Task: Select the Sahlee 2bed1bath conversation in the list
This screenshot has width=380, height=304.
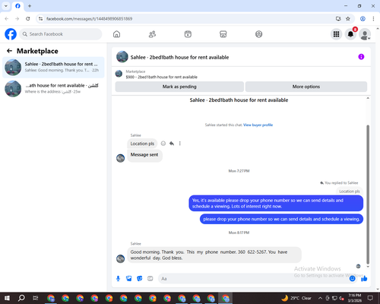Action: (53, 67)
